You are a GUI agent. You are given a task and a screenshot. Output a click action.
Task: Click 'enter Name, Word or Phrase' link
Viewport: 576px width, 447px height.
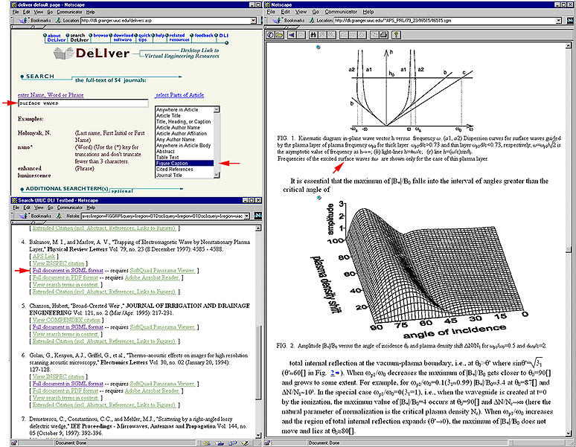tap(51, 94)
